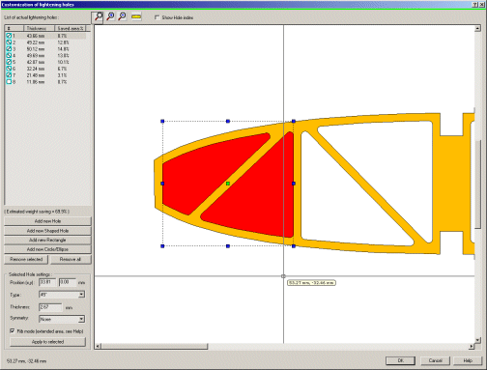487x370 pixels.
Task: Open the Type dropdown showing 45°
Action: click(62, 295)
